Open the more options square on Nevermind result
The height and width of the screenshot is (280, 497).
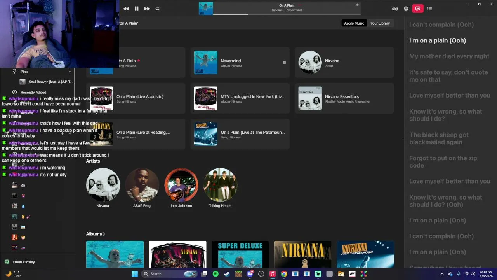tap(284, 62)
